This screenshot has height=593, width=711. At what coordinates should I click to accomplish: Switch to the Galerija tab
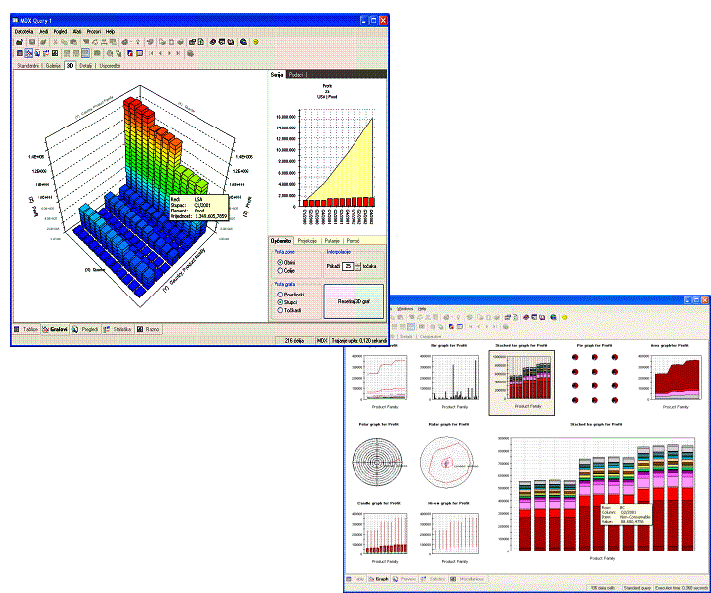53,66
